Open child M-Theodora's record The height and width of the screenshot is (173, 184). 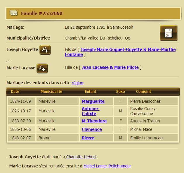point(94,121)
